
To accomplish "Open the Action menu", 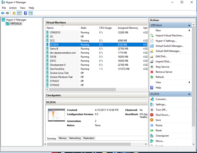I will click(13, 8).
